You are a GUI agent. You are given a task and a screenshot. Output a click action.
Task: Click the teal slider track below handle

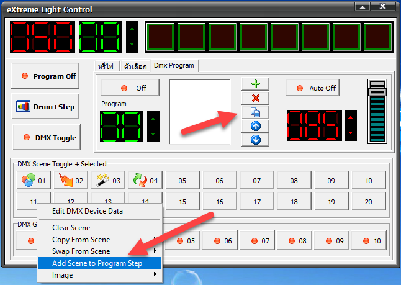377,119
